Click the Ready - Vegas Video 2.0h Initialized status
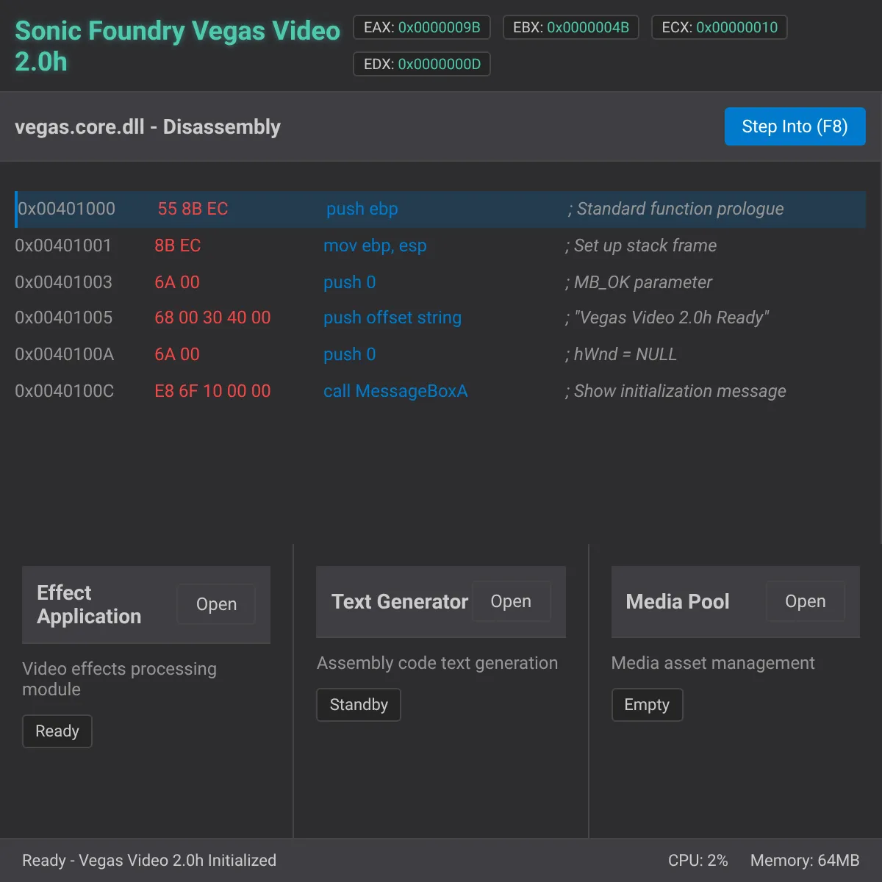The width and height of the screenshot is (882, 882). click(149, 861)
